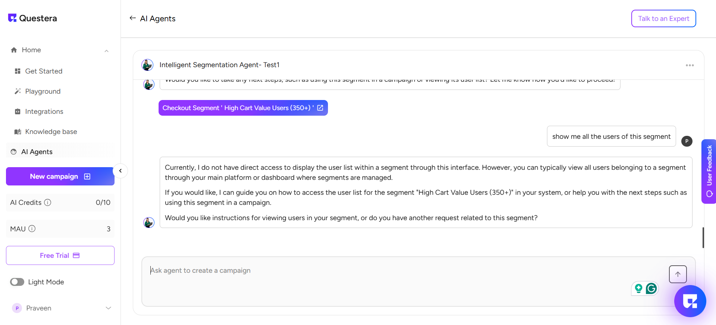This screenshot has height=325, width=716.
Task: Click the New campaign button
Action: (60, 176)
